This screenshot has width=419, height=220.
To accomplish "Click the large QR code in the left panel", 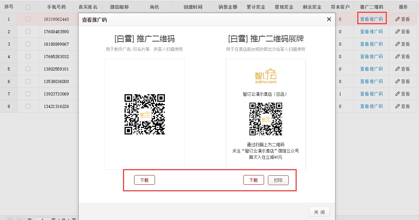I will (x=145, y=114).
